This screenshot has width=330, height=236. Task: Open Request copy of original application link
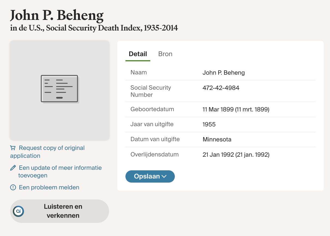click(51, 148)
